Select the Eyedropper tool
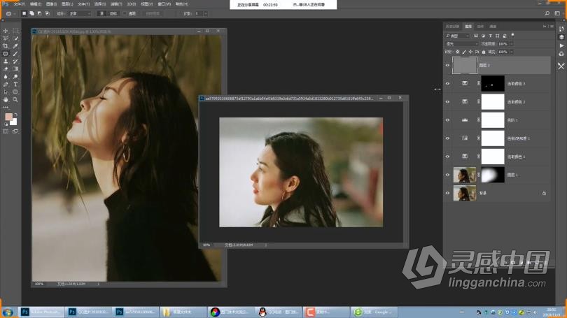Viewport: 567px width, 318px height. point(15,46)
